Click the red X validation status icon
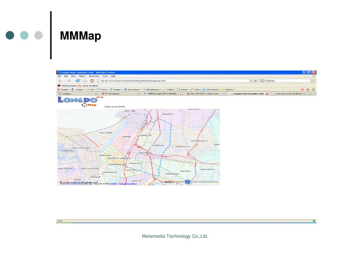The width and height of the screenshot is (339, 254). click(x=302, y=89)
